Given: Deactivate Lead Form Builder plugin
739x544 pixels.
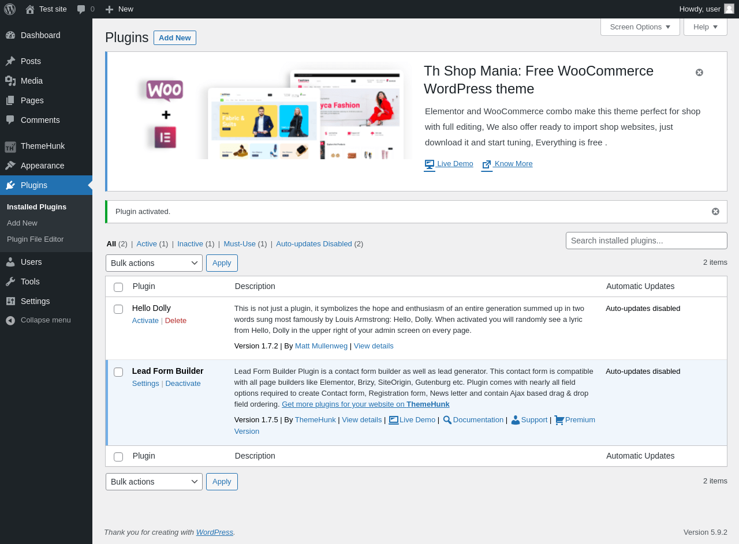Looking at the screenshot, I should (x=183, y=383).
